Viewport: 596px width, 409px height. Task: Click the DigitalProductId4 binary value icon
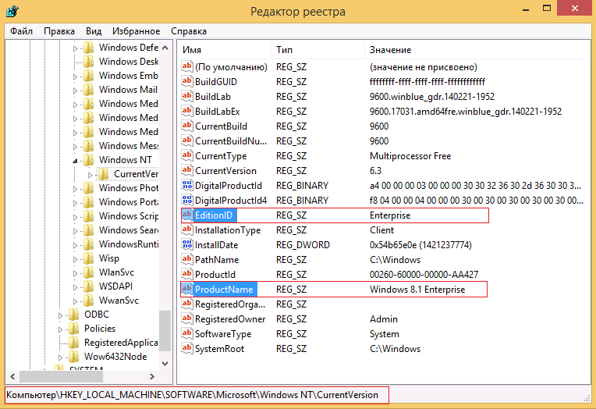coord(186,200)
